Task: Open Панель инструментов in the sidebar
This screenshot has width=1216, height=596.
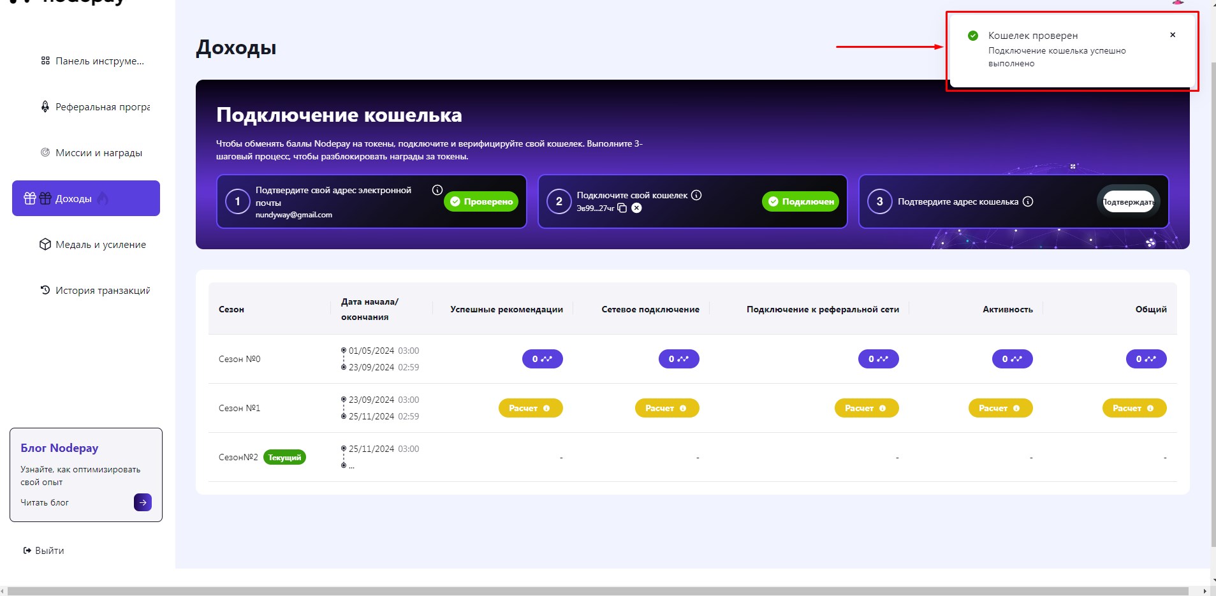Action: (x=86, y=61)
